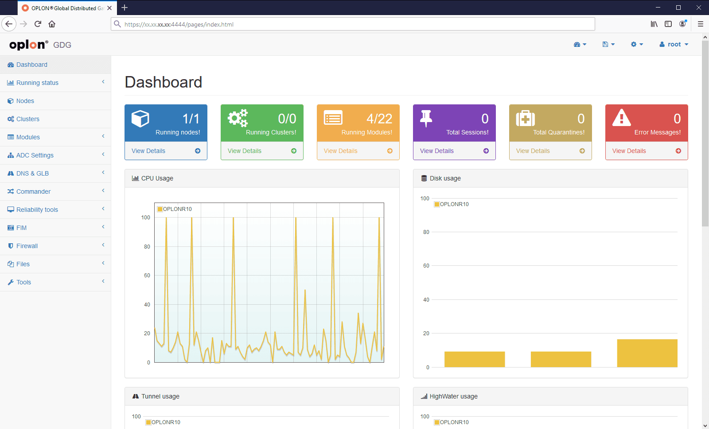The height and width of the screenshot is (429, 709).
Task: Click the Running Clusters gears icon
Action: pos(238,118)
